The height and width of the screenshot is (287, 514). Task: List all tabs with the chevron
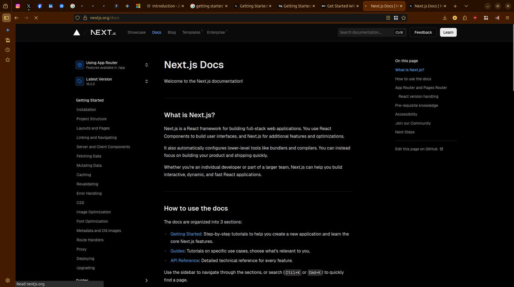466,6
